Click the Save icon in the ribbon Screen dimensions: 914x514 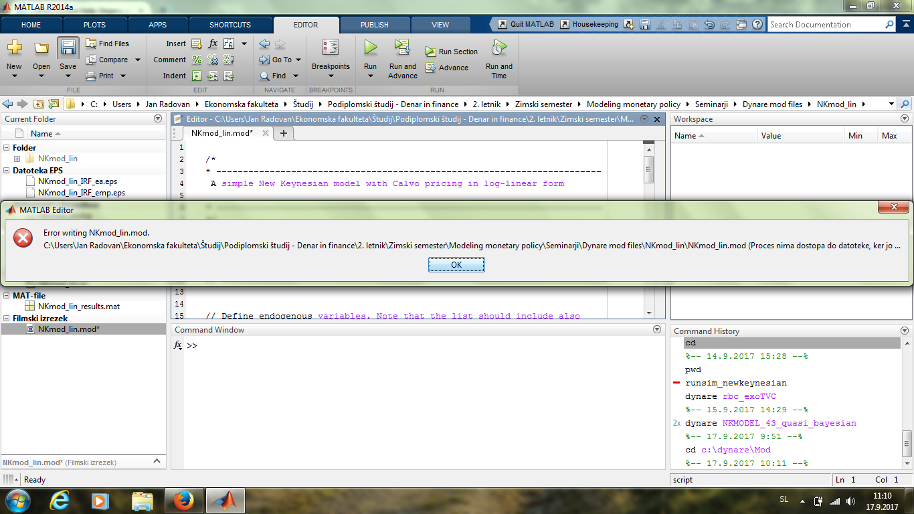(68, 48)
